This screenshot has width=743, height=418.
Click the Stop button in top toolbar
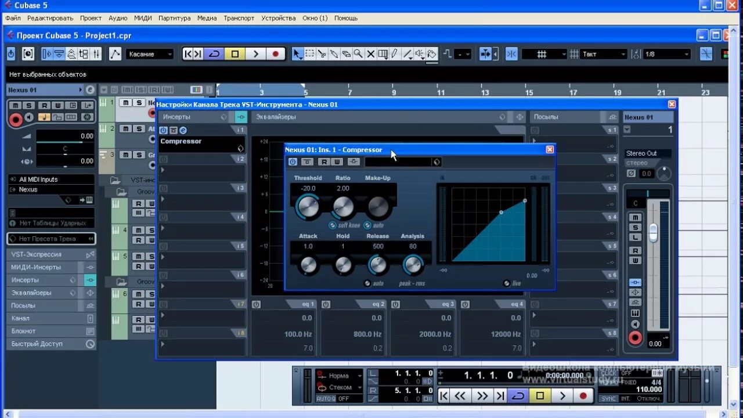(235, 54)
